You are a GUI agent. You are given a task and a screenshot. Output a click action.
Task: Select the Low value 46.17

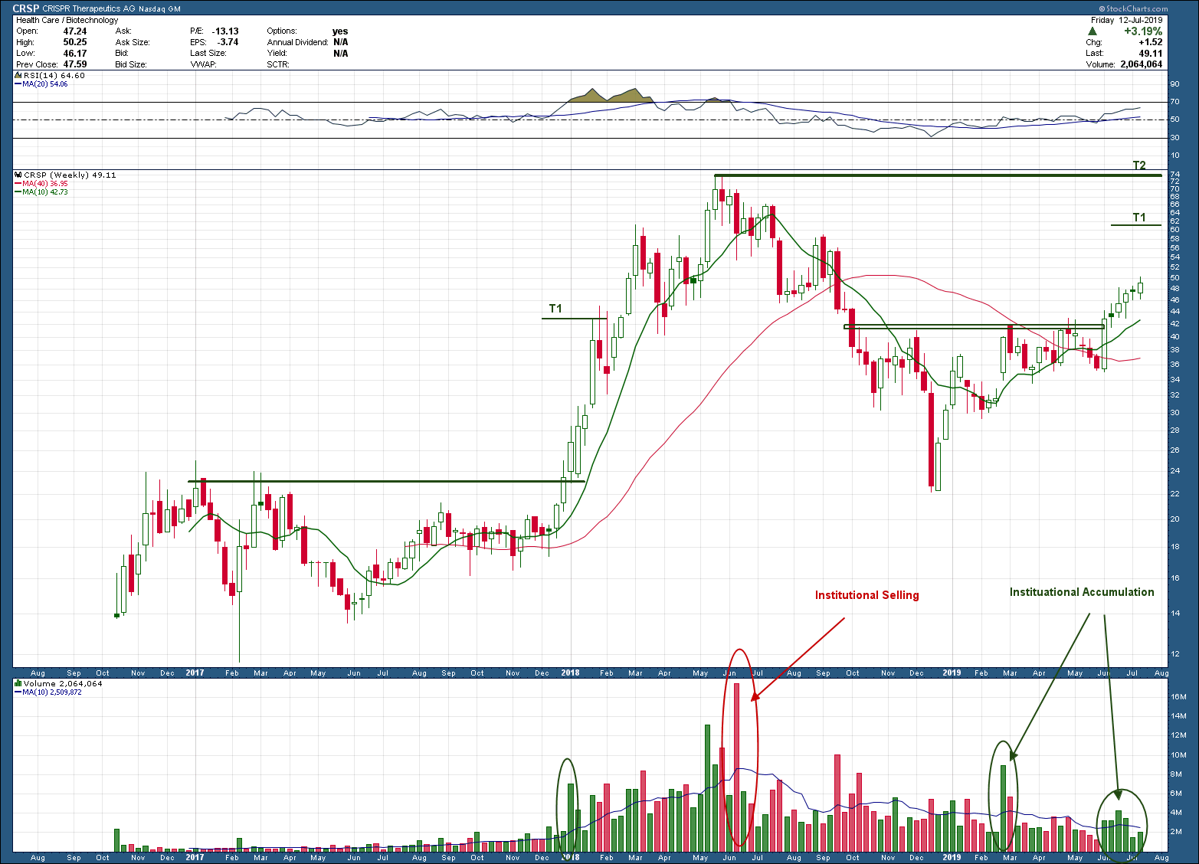[74, 54]
